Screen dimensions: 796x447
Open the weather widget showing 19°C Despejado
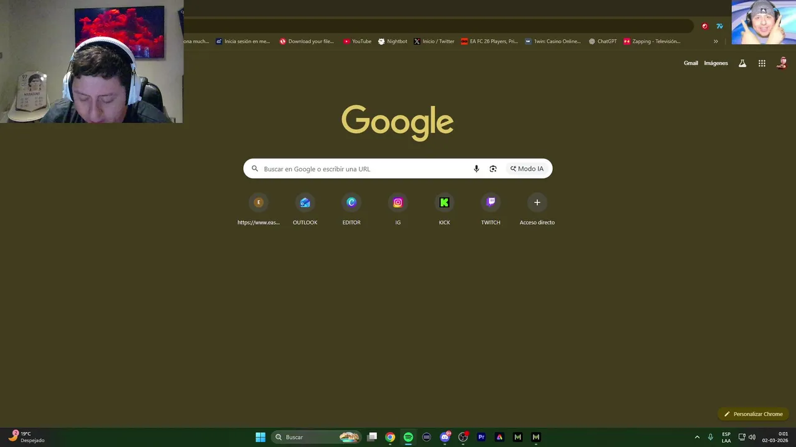coord(27,437)
